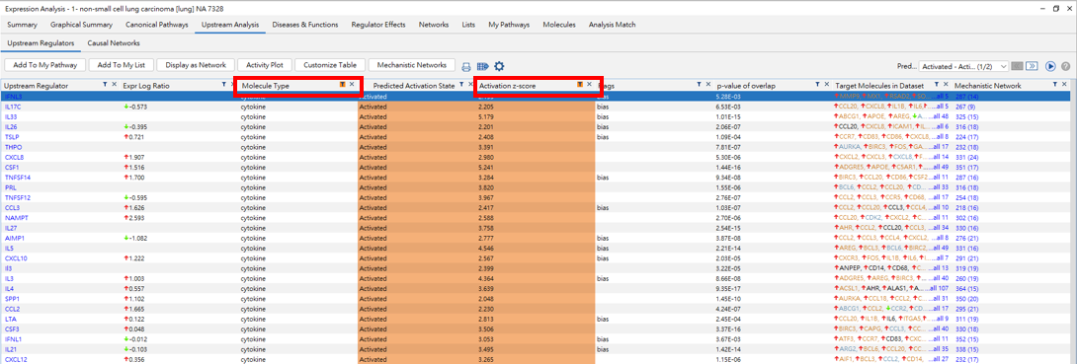Open the Activated prediction filter dropdown

pyautogui.click(x=963, y=66)
